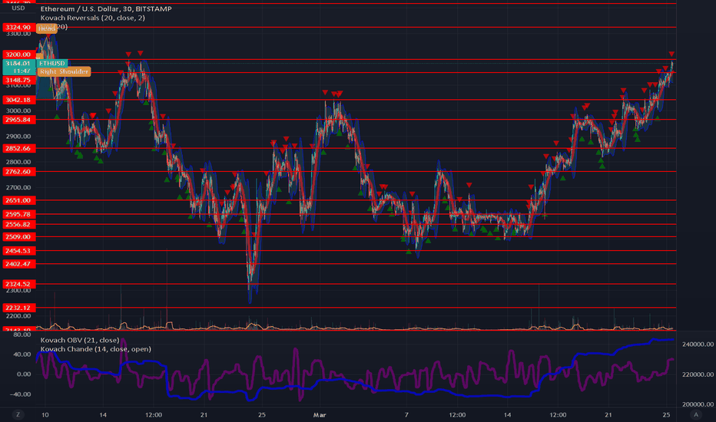Click the 2900.00 tick on price axis
Image resolution: width=716 pixels, height=422 pixels.
pos(18,137)
